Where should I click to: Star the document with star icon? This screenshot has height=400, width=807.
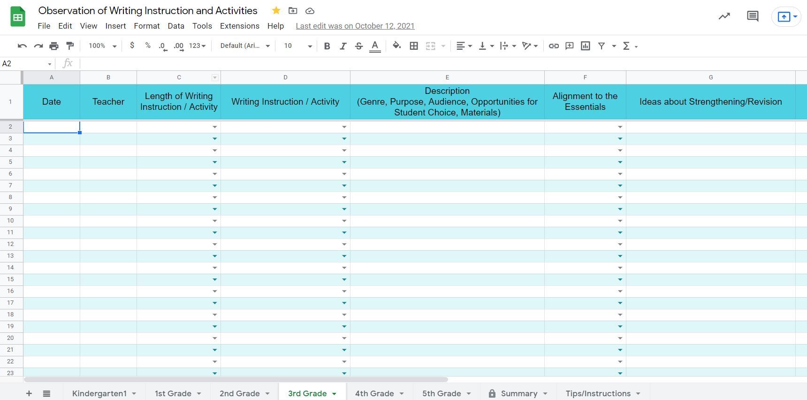(276, 10)
